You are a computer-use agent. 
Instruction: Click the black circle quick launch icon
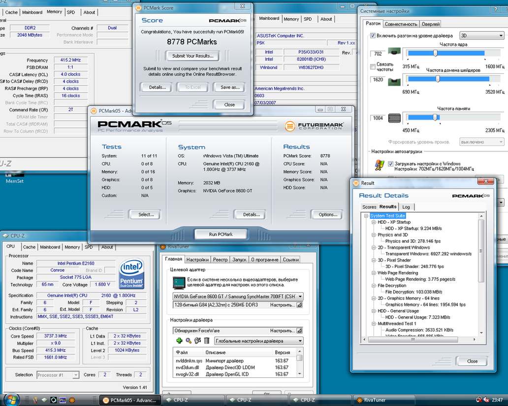click(x=53, y=400)
